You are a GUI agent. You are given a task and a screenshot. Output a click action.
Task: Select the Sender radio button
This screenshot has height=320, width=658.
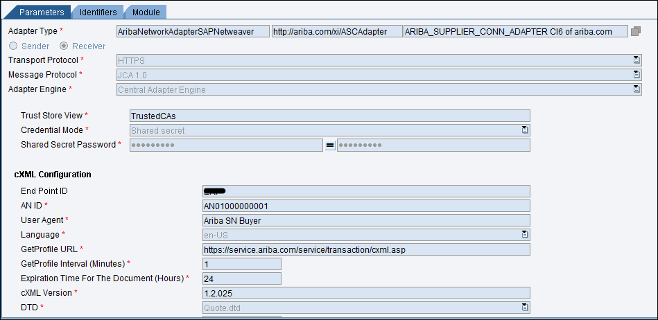pyautogui.click(x=13, y=46)
